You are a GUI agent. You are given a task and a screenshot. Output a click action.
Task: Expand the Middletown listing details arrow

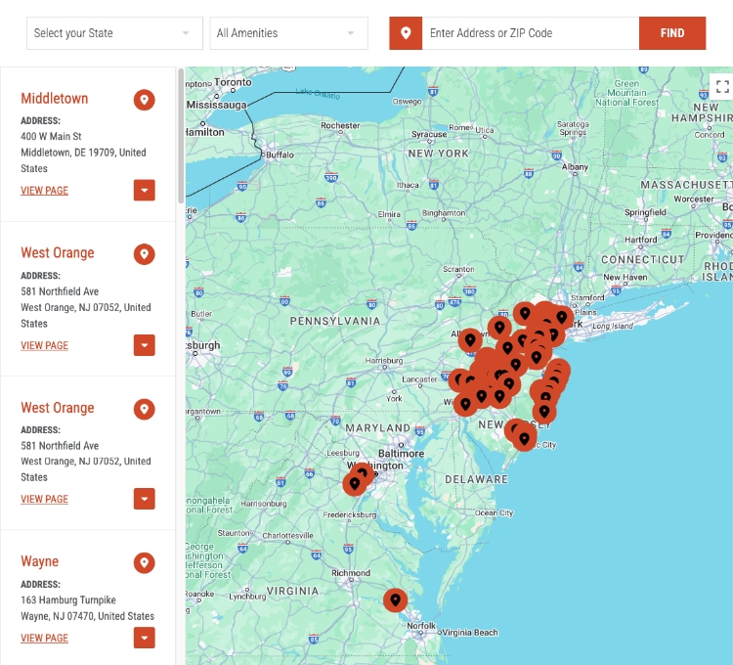[145, 191]
